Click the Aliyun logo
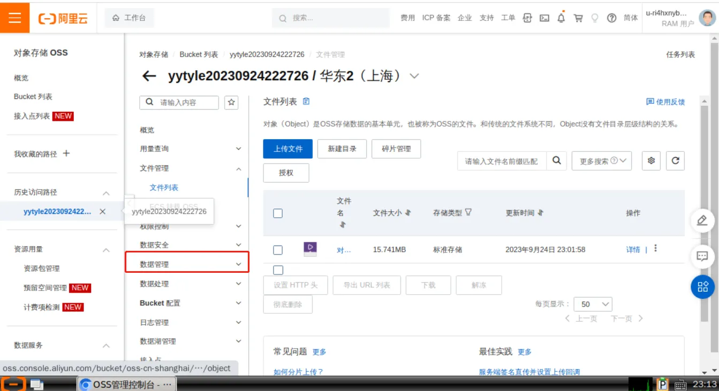The width and height of the screenshot is (719, 391). 63,18
